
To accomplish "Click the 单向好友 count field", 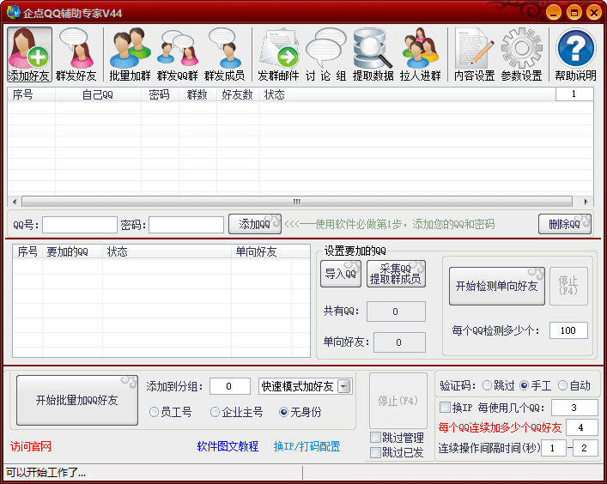I will coord(399,342).
